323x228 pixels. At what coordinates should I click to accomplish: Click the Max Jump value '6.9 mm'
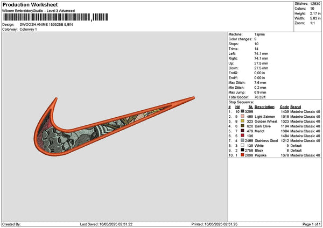click(x=260, y=92)
